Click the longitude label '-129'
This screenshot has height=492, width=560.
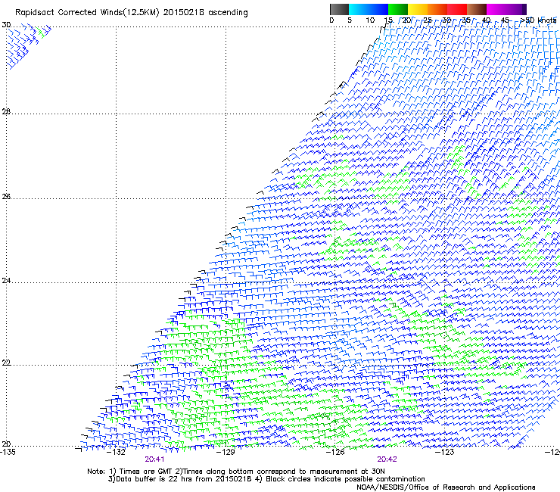tap(226, 452)
